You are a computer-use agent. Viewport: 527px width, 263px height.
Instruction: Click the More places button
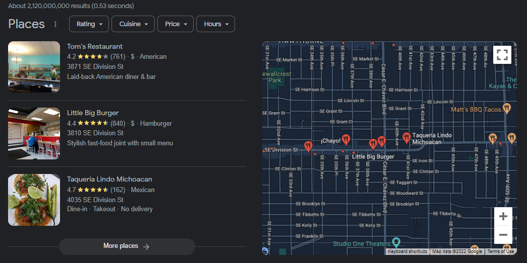click(x=127, y=246)
